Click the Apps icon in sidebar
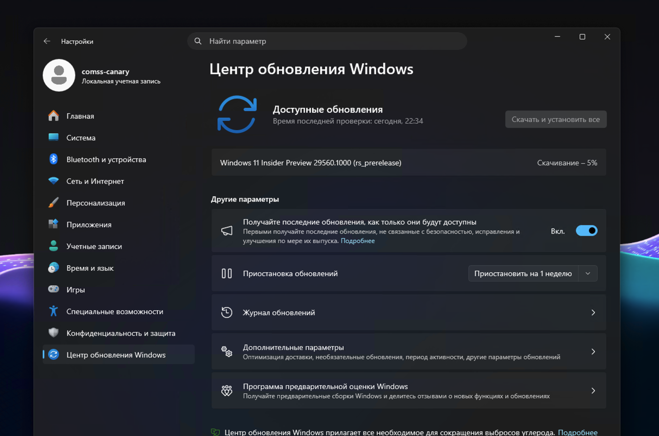Image resolution: width=659 pixels, height=436 pixels. (53, 224)
